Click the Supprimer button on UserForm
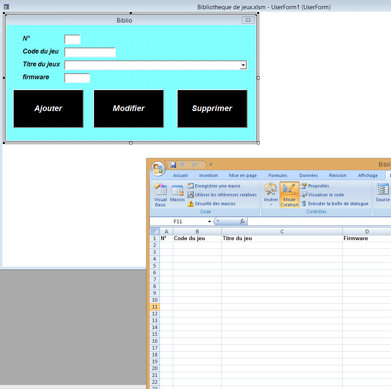This screenshot has width=391, height=389. click(x=212, y=109)
